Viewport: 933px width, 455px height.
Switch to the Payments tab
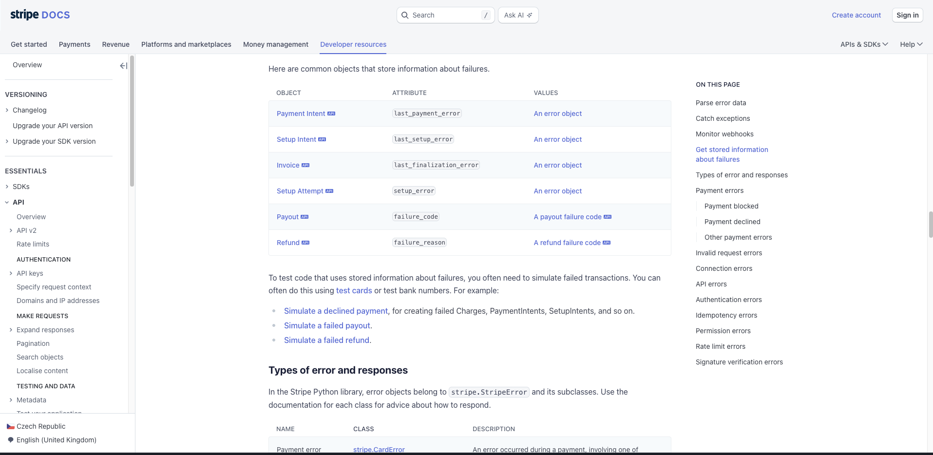point(74,44)
